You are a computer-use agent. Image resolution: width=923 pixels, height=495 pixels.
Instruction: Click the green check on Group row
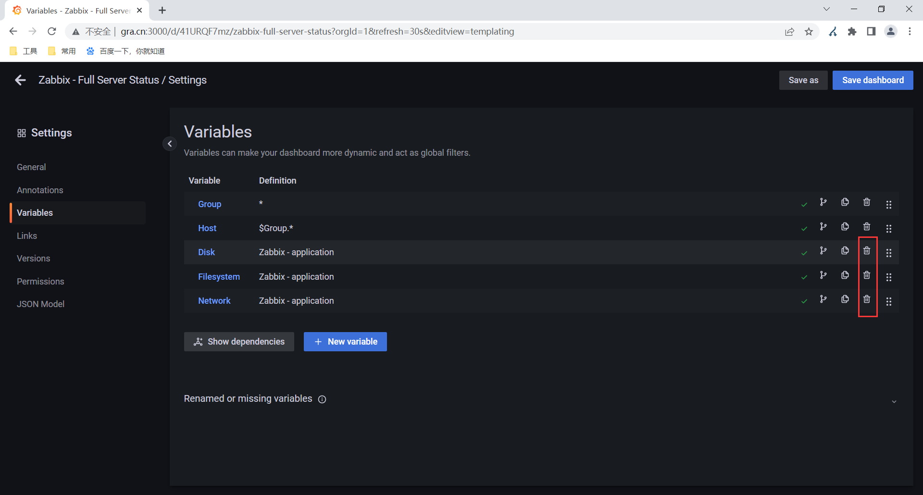pos(804,205)
